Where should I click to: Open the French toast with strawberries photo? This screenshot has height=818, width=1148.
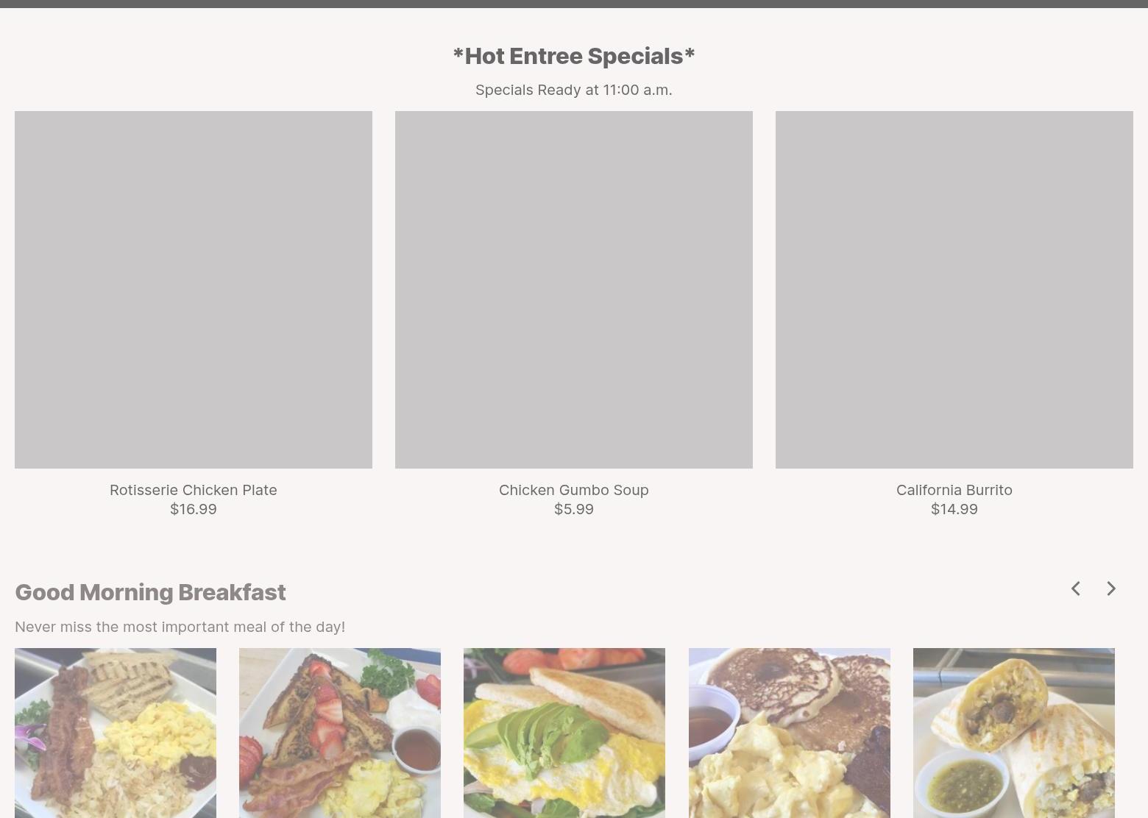click(x=340, y=733)
